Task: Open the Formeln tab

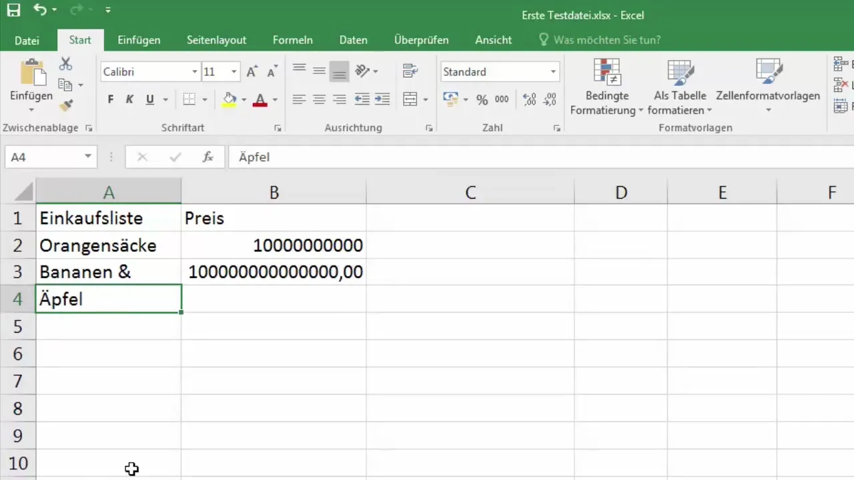Action: (x=292, y=40)
